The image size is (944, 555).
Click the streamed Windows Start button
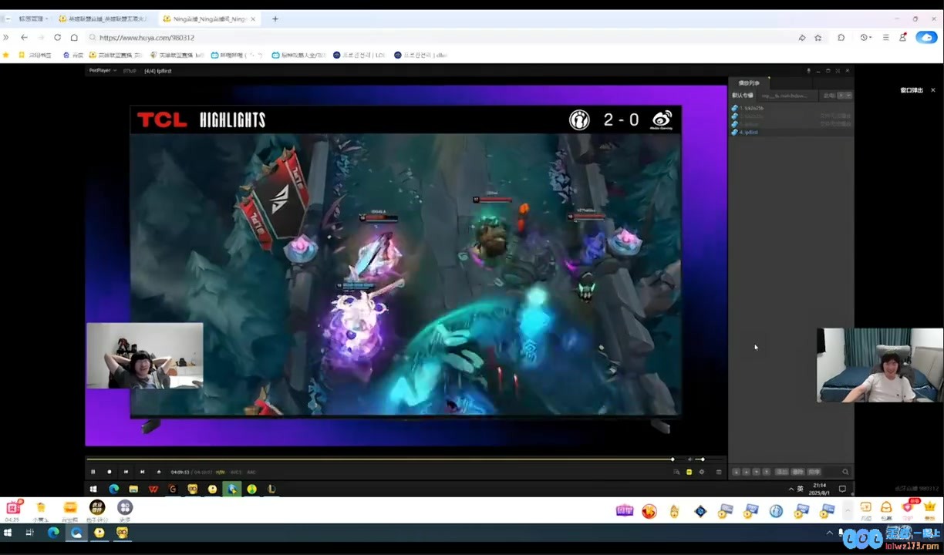(93, 489)
